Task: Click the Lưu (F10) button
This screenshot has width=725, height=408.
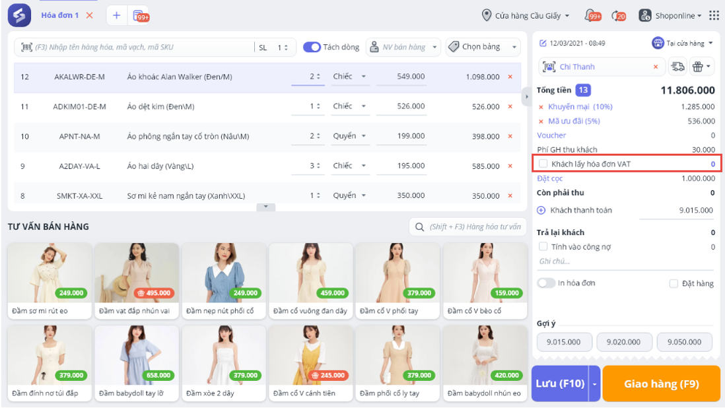Action: (559, 384)
